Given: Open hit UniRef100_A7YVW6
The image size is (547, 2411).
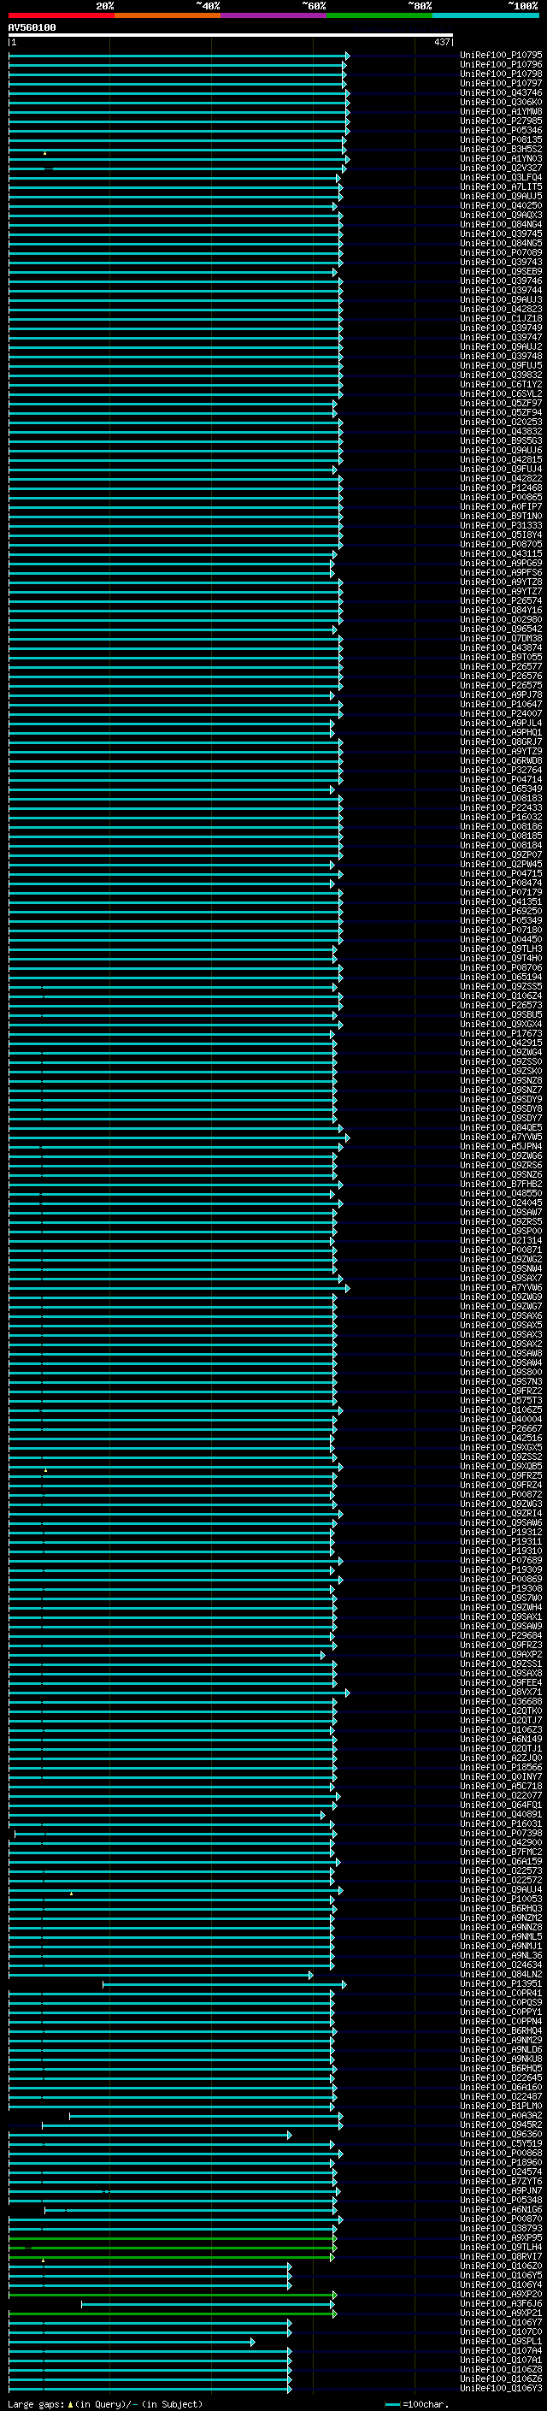Looking at the screenshot, I should 501,1288.
